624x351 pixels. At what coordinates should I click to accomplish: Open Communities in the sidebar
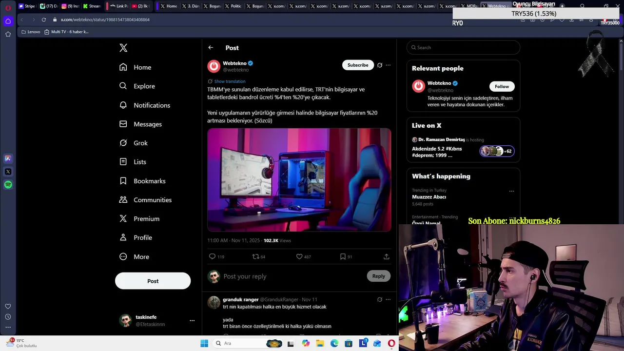coord(145,200)
